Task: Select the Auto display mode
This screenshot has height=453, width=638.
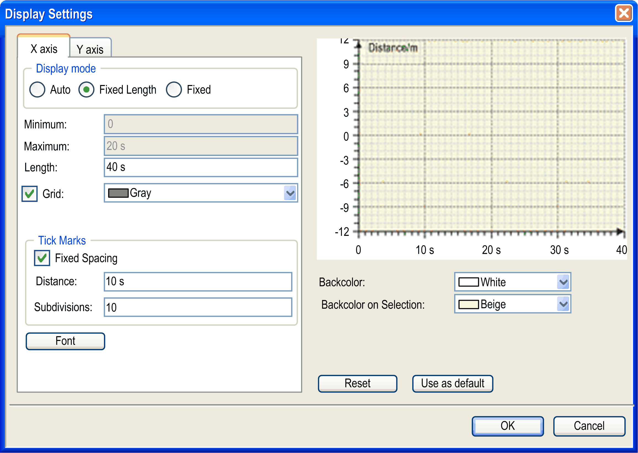Action: 37,90
